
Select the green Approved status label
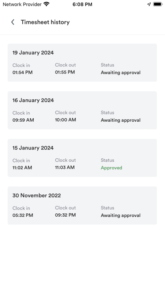tap(112, 168)
